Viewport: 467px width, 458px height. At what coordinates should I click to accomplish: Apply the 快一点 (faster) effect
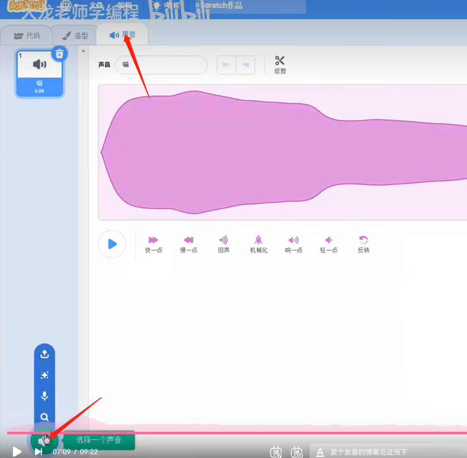(x=153, y=244)
